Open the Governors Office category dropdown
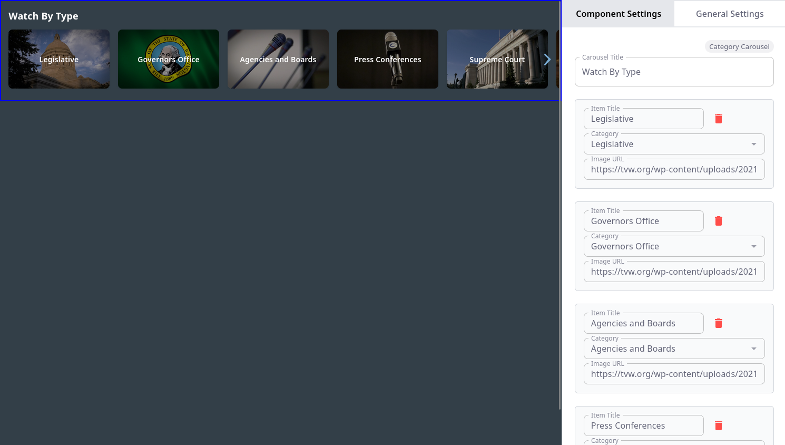This screenshot has height=445, width=785. pos(674,246)
